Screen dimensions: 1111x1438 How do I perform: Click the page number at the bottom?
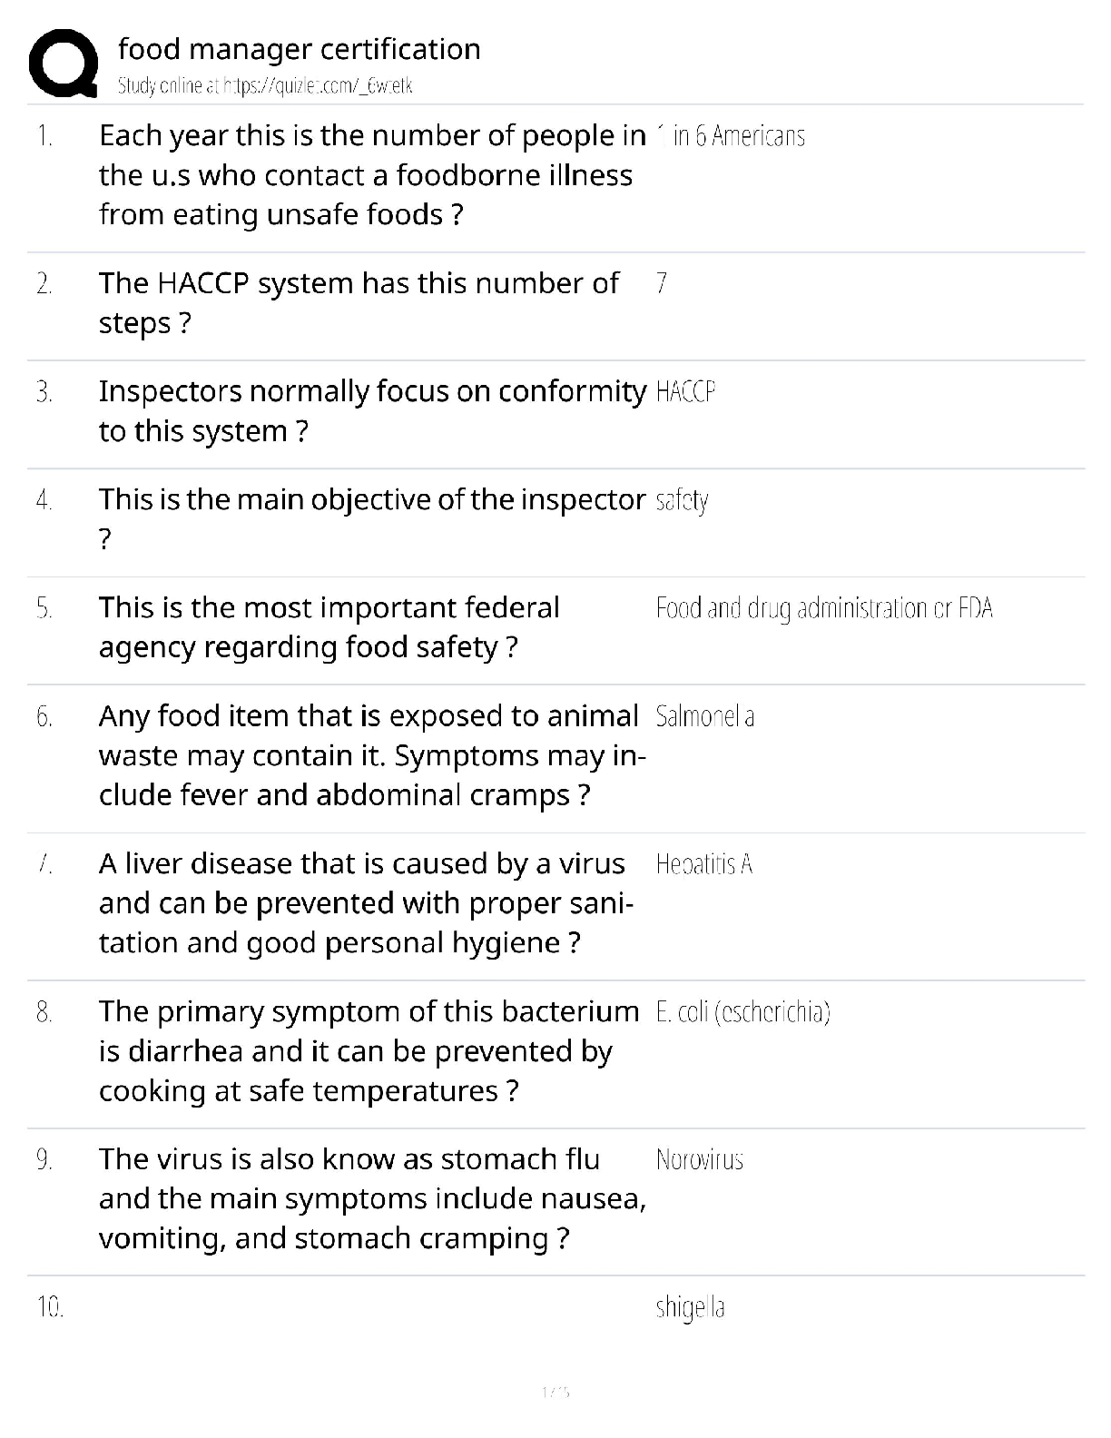coord(555,1391)
